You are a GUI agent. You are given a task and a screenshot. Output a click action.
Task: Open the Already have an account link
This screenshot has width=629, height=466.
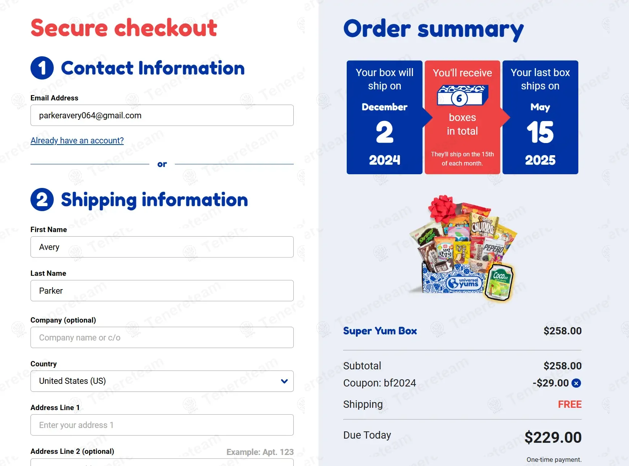(x=77, y=141)
